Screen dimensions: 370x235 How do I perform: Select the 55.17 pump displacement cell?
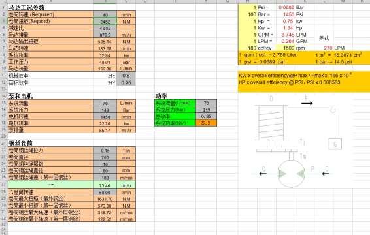105,130
